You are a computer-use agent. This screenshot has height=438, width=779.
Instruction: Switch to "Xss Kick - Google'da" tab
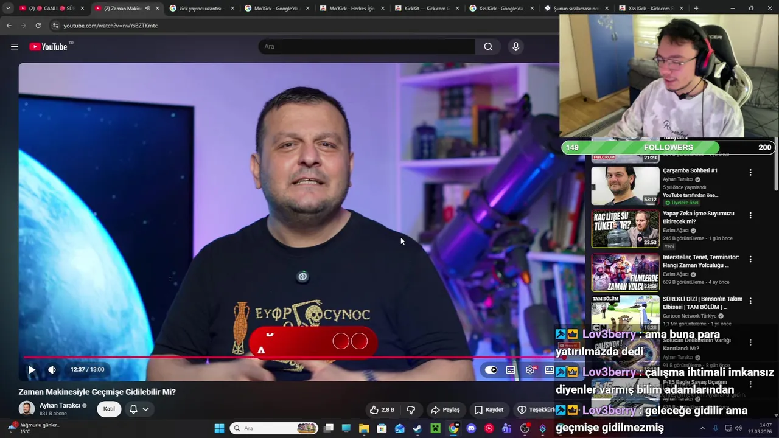(502, 9)
